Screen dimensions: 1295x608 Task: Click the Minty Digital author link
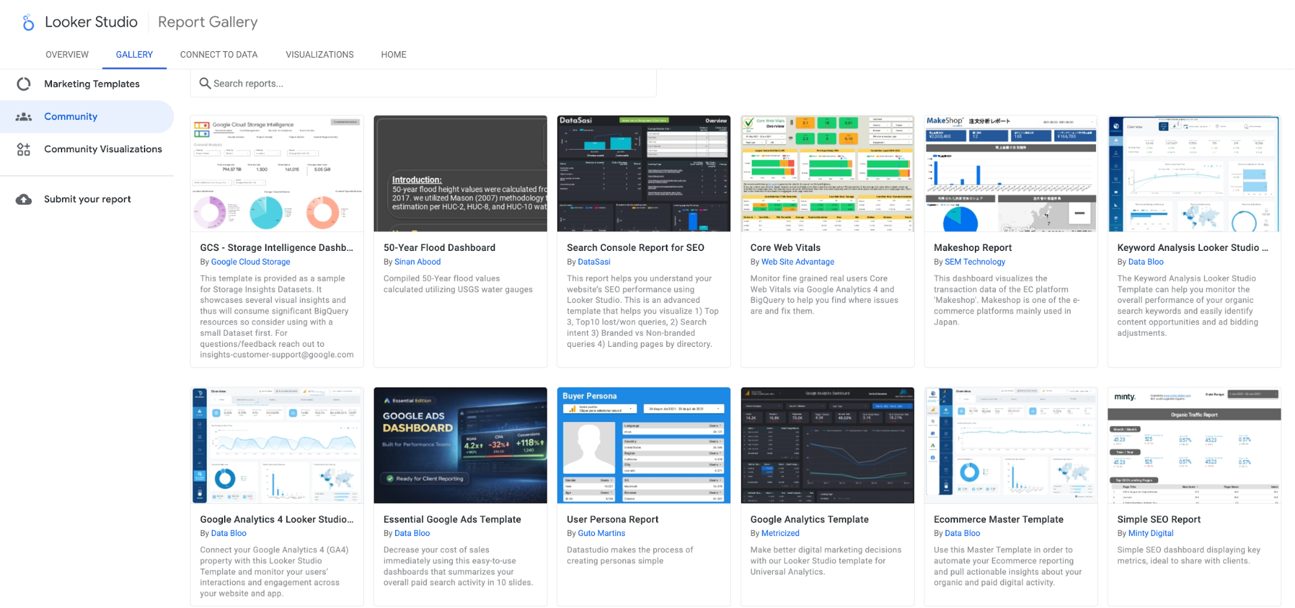1151,533
